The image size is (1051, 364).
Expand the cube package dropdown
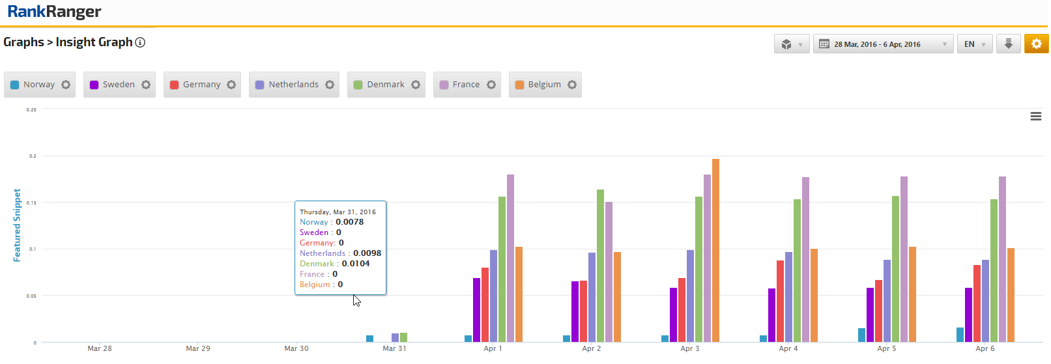(x=792, y=44)
